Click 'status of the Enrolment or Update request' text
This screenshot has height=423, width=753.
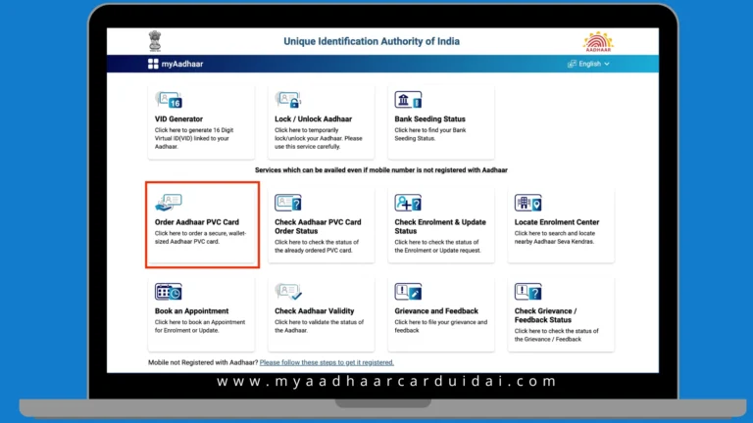coord(437,246)
